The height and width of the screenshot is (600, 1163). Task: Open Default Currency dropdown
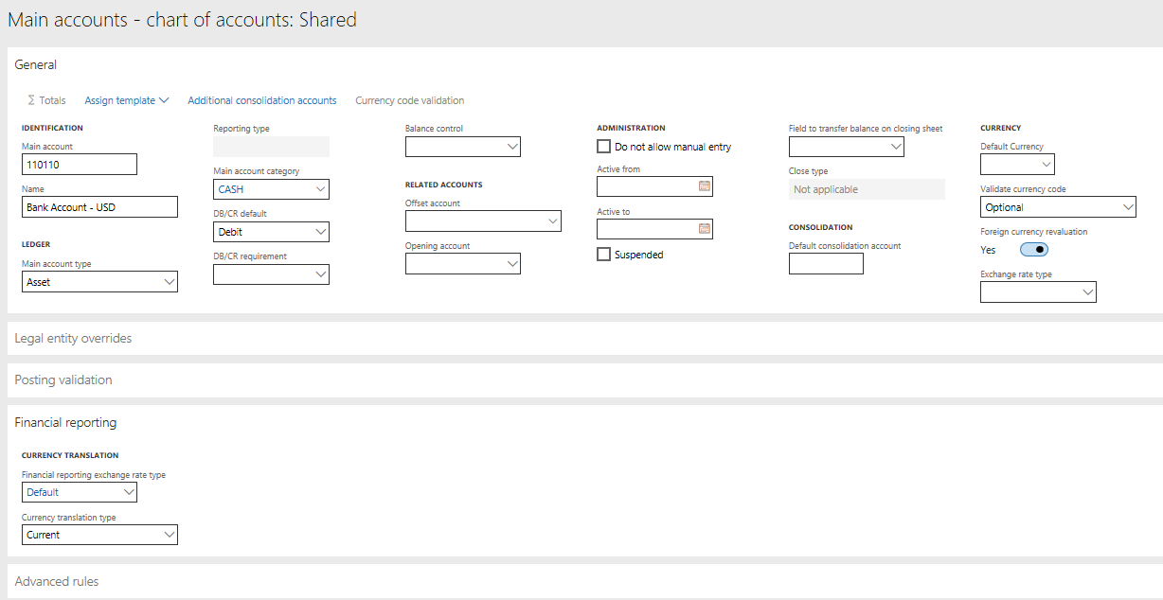point(1045,165)
